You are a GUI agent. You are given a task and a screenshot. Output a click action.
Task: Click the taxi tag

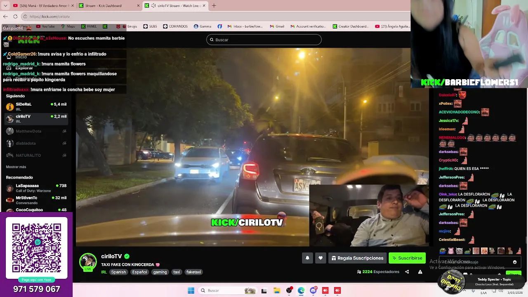(177, 272)
